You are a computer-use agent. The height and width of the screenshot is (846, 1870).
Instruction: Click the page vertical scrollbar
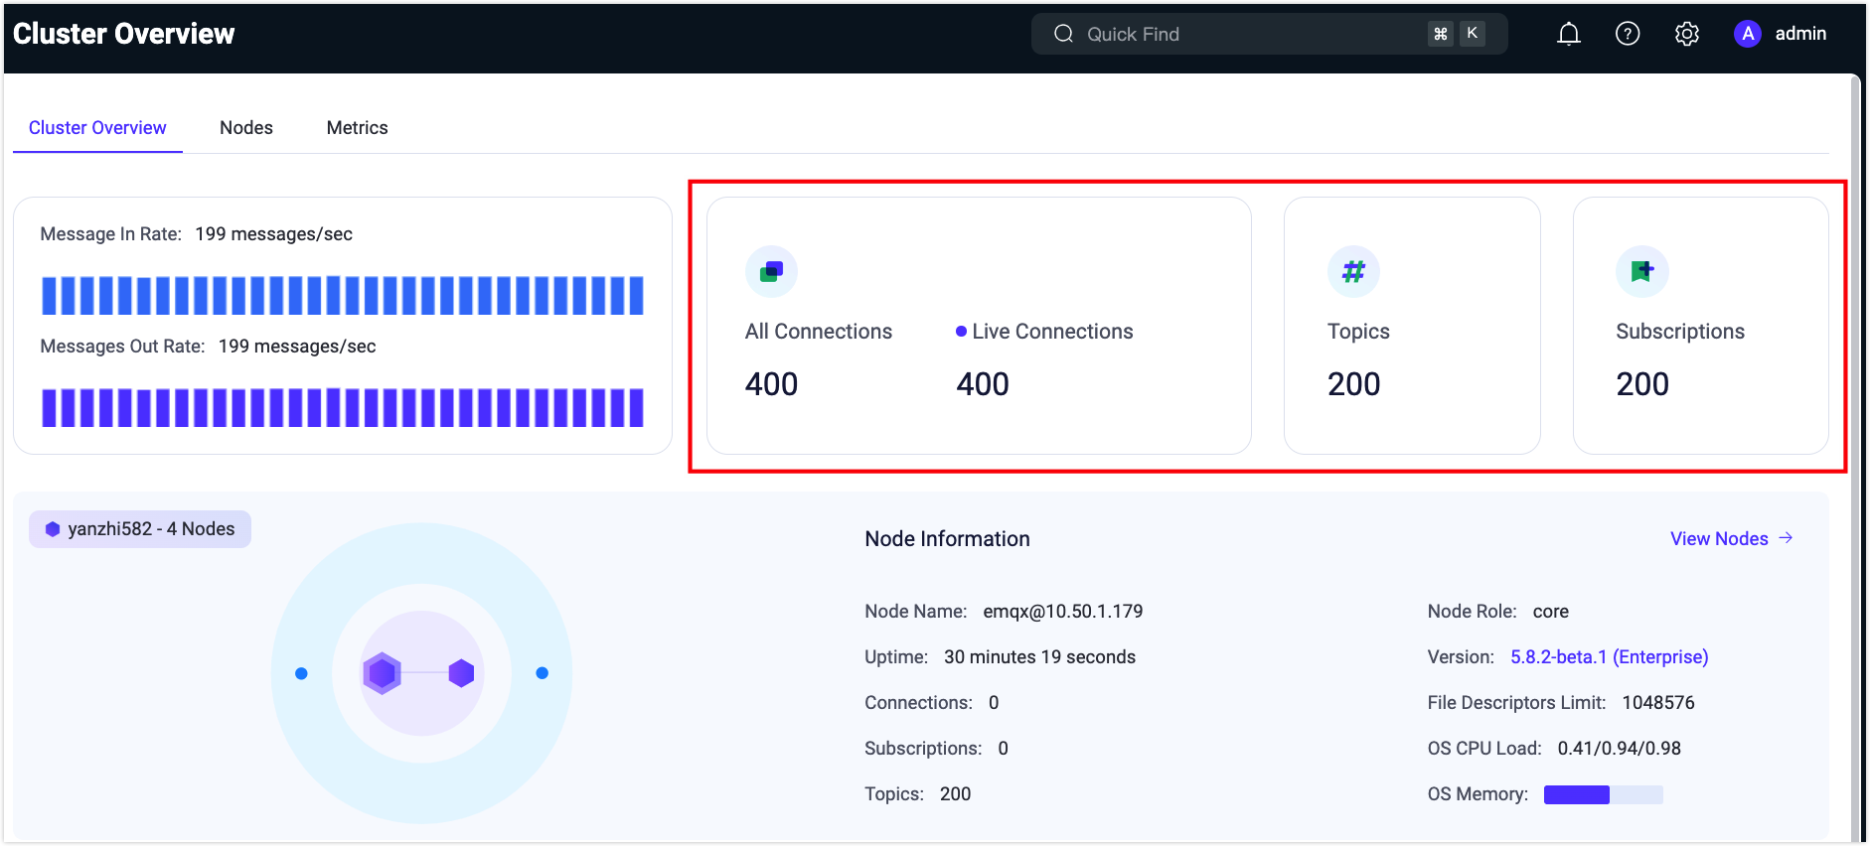1855,458
